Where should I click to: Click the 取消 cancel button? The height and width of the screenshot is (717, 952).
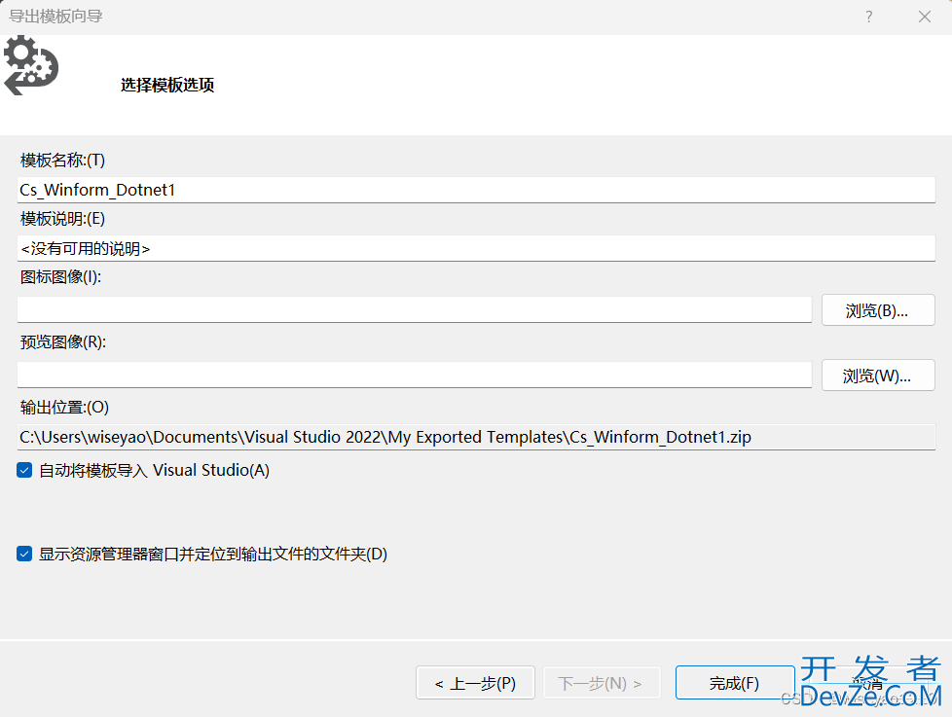tap(868, 683)
